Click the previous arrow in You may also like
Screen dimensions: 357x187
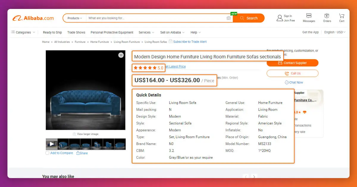click(246, 176)
